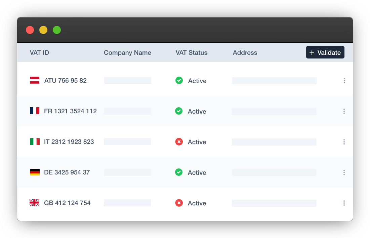
Task: Open the options menu for GB 412 124 754
Action: tap(344, 203)
